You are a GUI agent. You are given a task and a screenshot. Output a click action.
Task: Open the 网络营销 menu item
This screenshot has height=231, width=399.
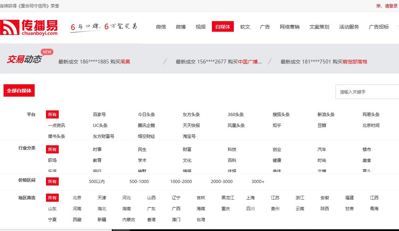[289, 27]
